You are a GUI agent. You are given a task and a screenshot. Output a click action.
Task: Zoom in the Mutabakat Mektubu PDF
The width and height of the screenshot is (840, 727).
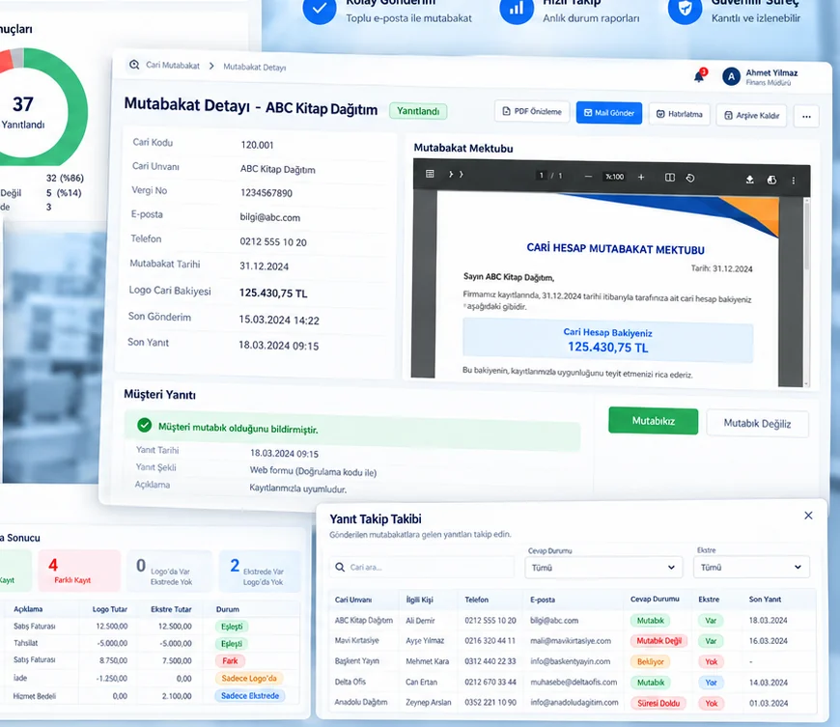[641, 177]
